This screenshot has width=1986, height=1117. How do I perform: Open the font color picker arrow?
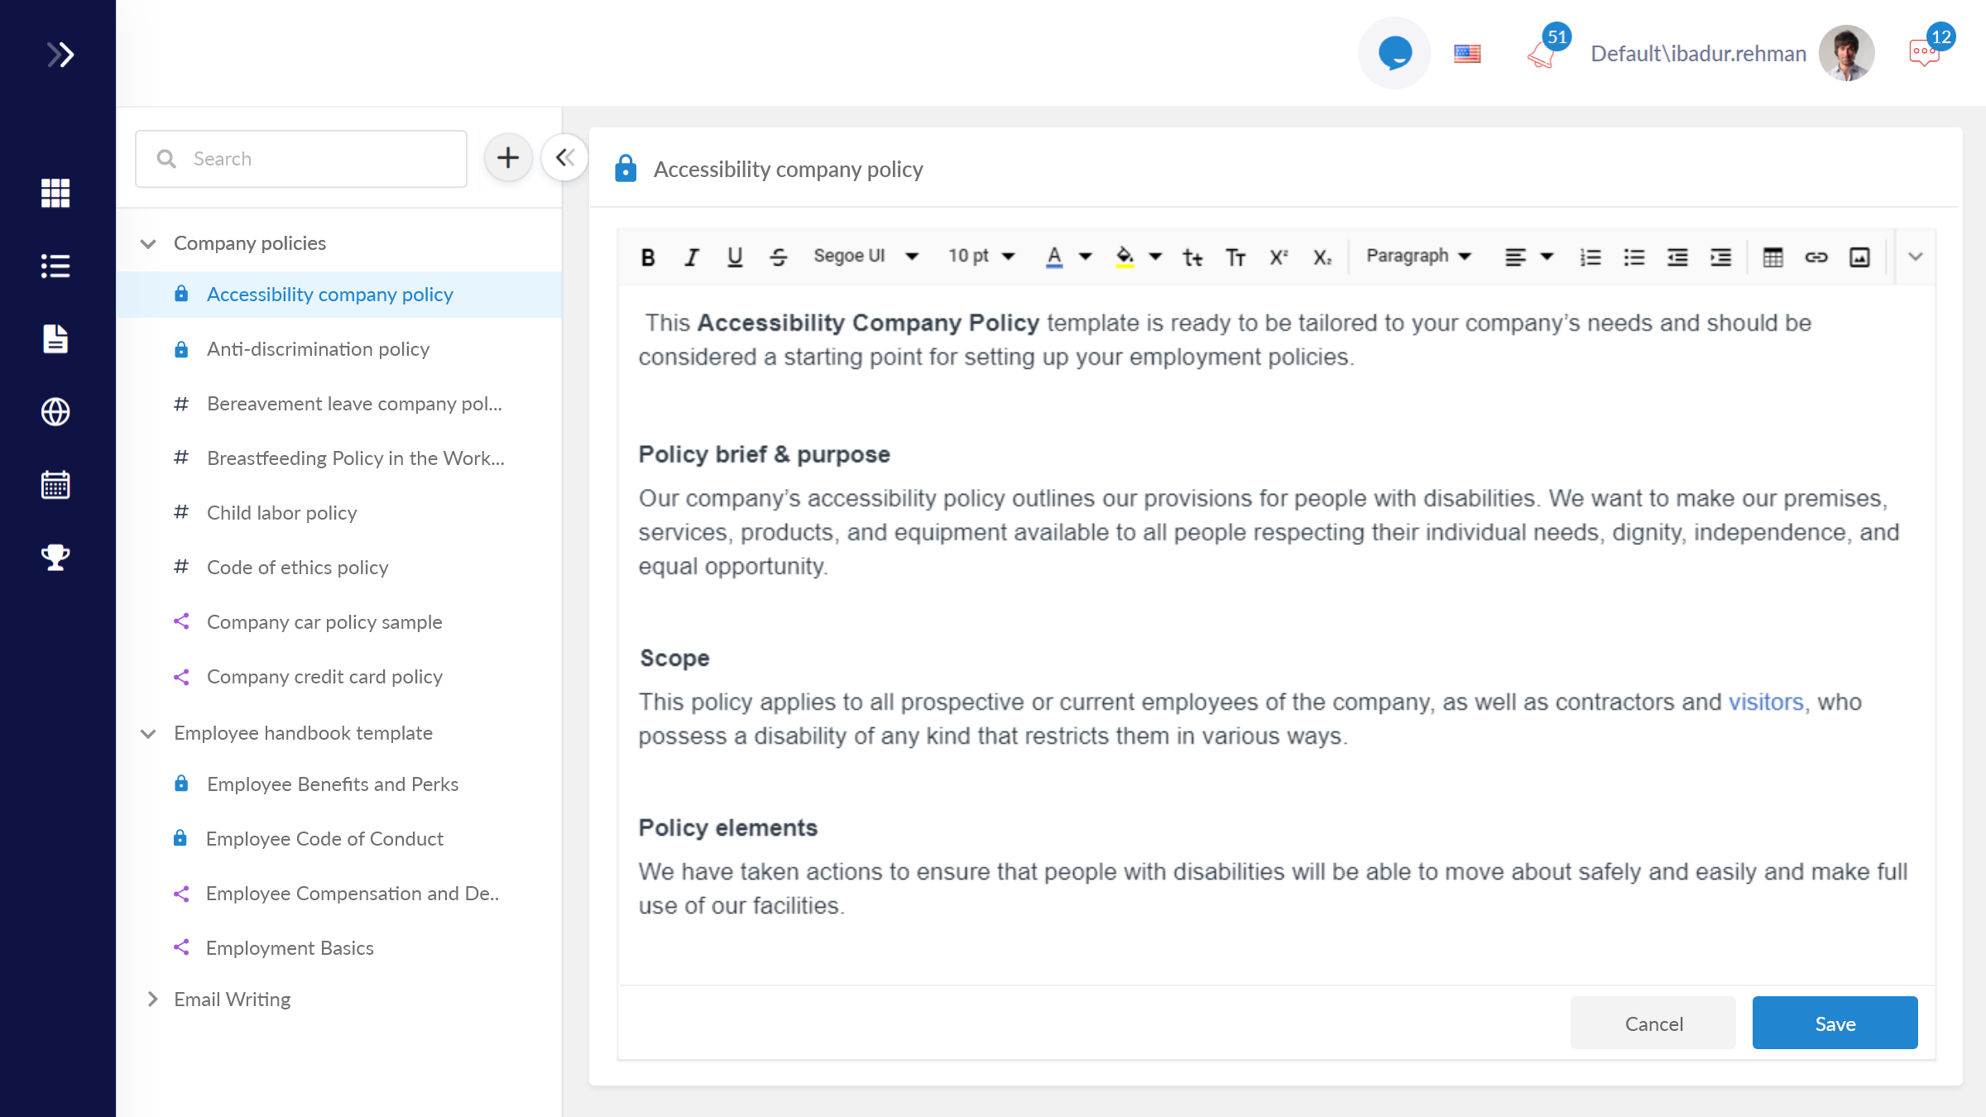[1085, 257]
